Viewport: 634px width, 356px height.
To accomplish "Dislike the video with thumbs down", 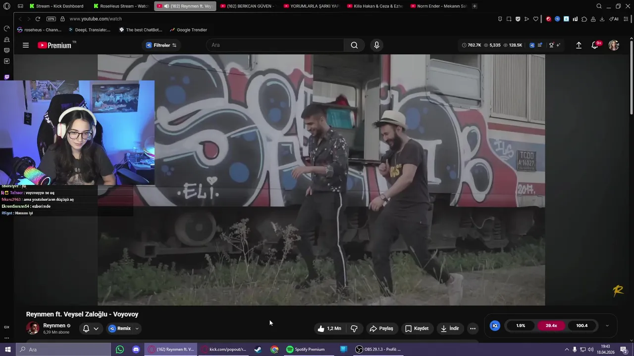I will click(354, 328).
